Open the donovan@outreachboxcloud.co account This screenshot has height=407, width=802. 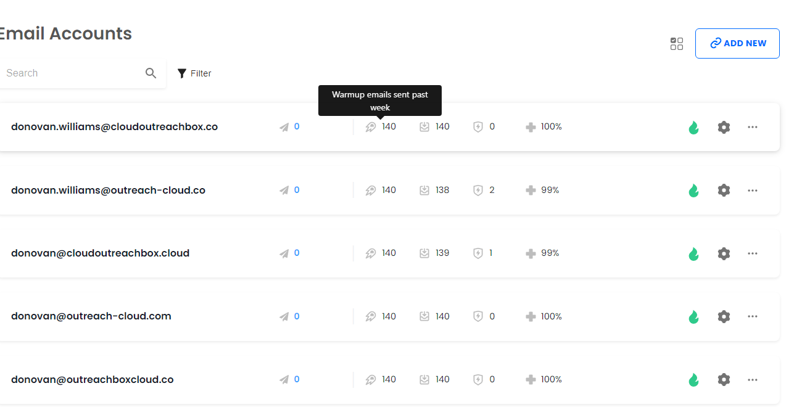(93, 380)
